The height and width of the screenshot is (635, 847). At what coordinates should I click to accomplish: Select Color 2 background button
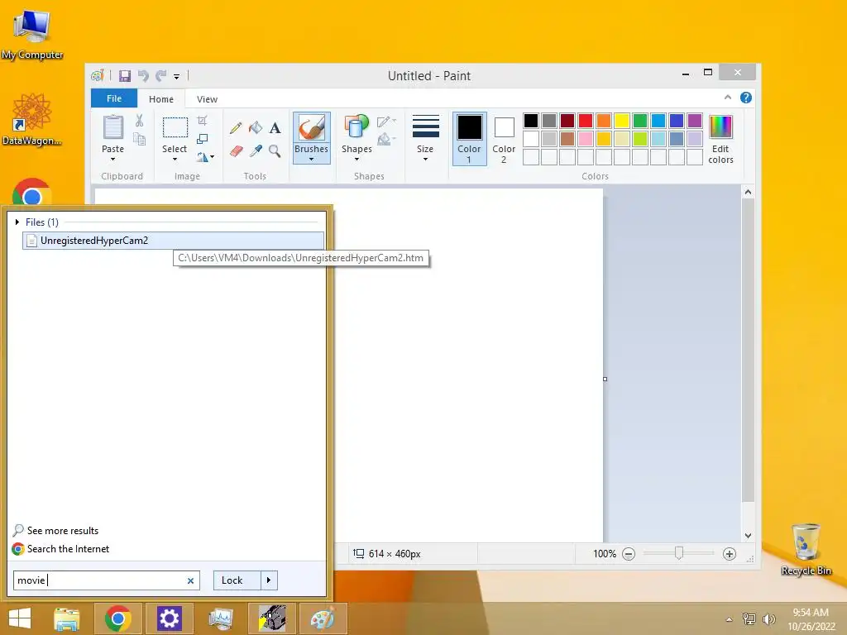coord(504,139)
